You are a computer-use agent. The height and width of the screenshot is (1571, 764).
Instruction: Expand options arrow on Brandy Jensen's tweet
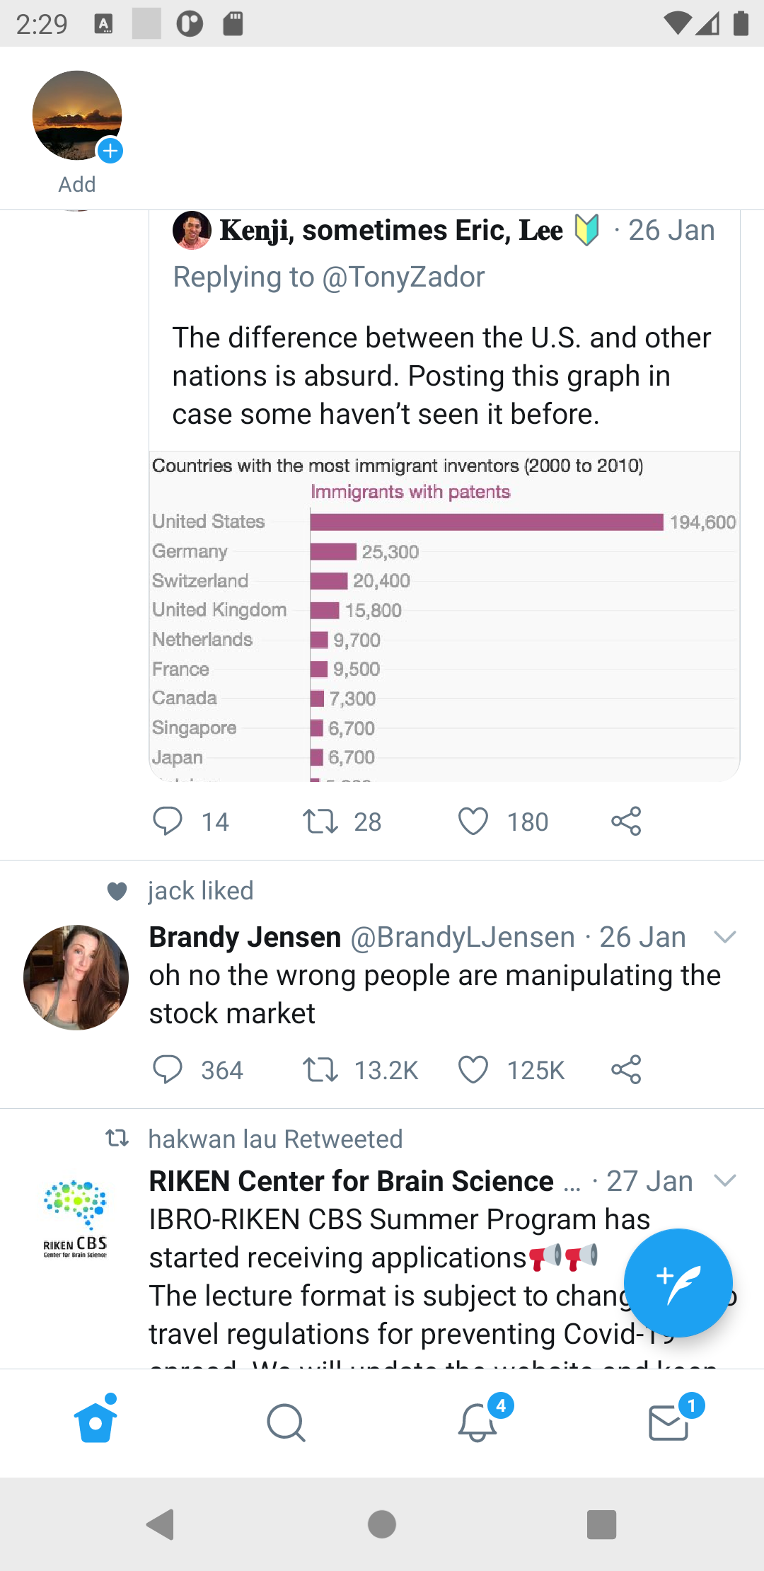pyautogui.click(x=725, y=938)
